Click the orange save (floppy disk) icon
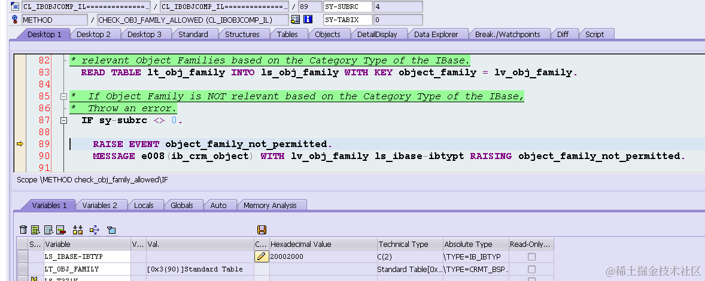Image resolution: width=705 pixels, height=281 pixels. 262,230
